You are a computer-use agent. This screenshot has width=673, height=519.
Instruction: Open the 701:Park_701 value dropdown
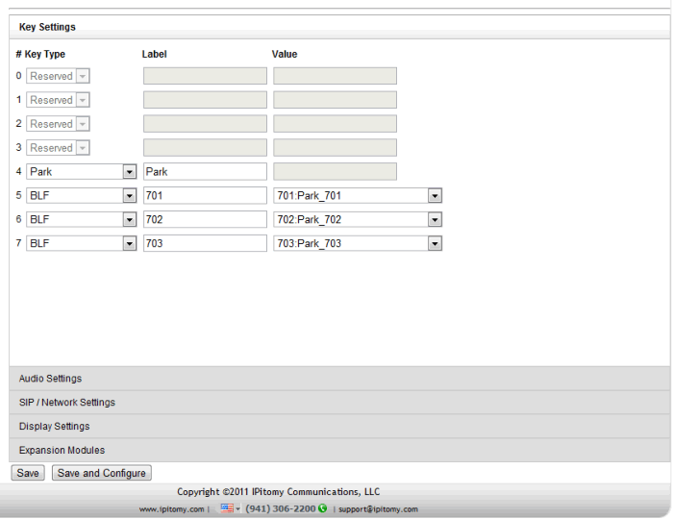point(358,196)
